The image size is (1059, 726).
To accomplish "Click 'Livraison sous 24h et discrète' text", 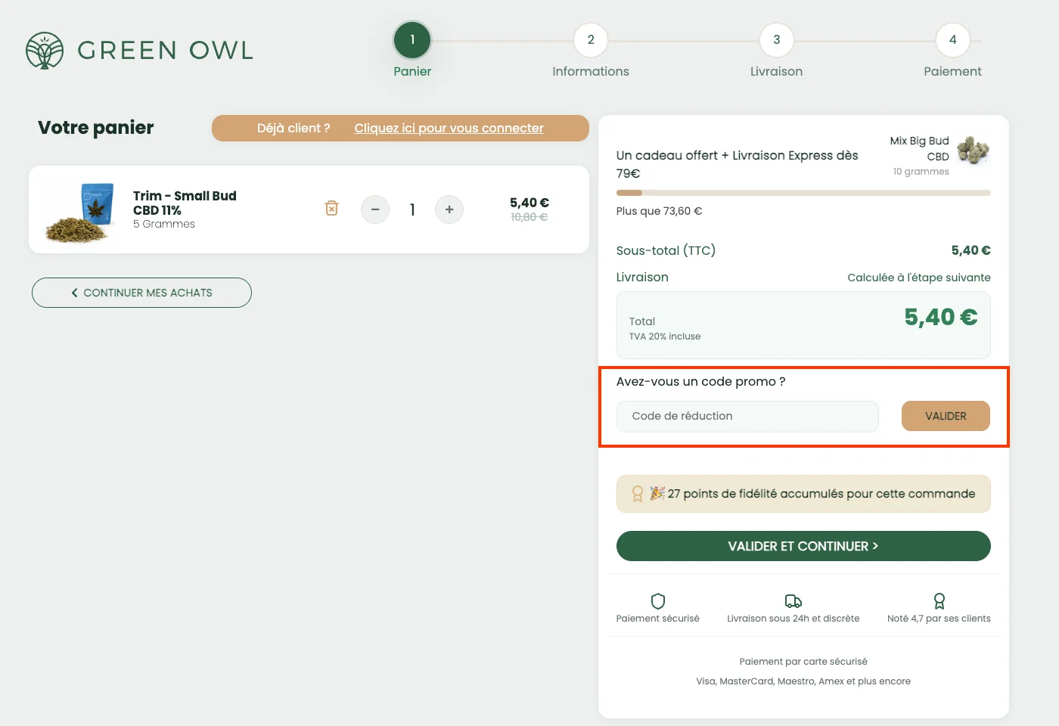I will coord(793,619).
